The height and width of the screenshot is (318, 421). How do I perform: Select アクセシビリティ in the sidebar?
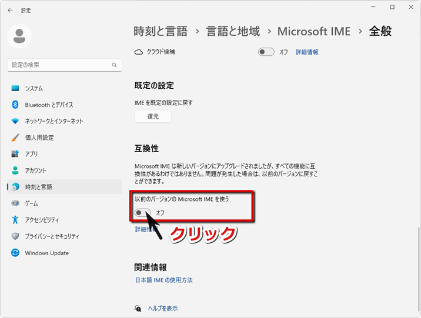click(x=65, y=219)
